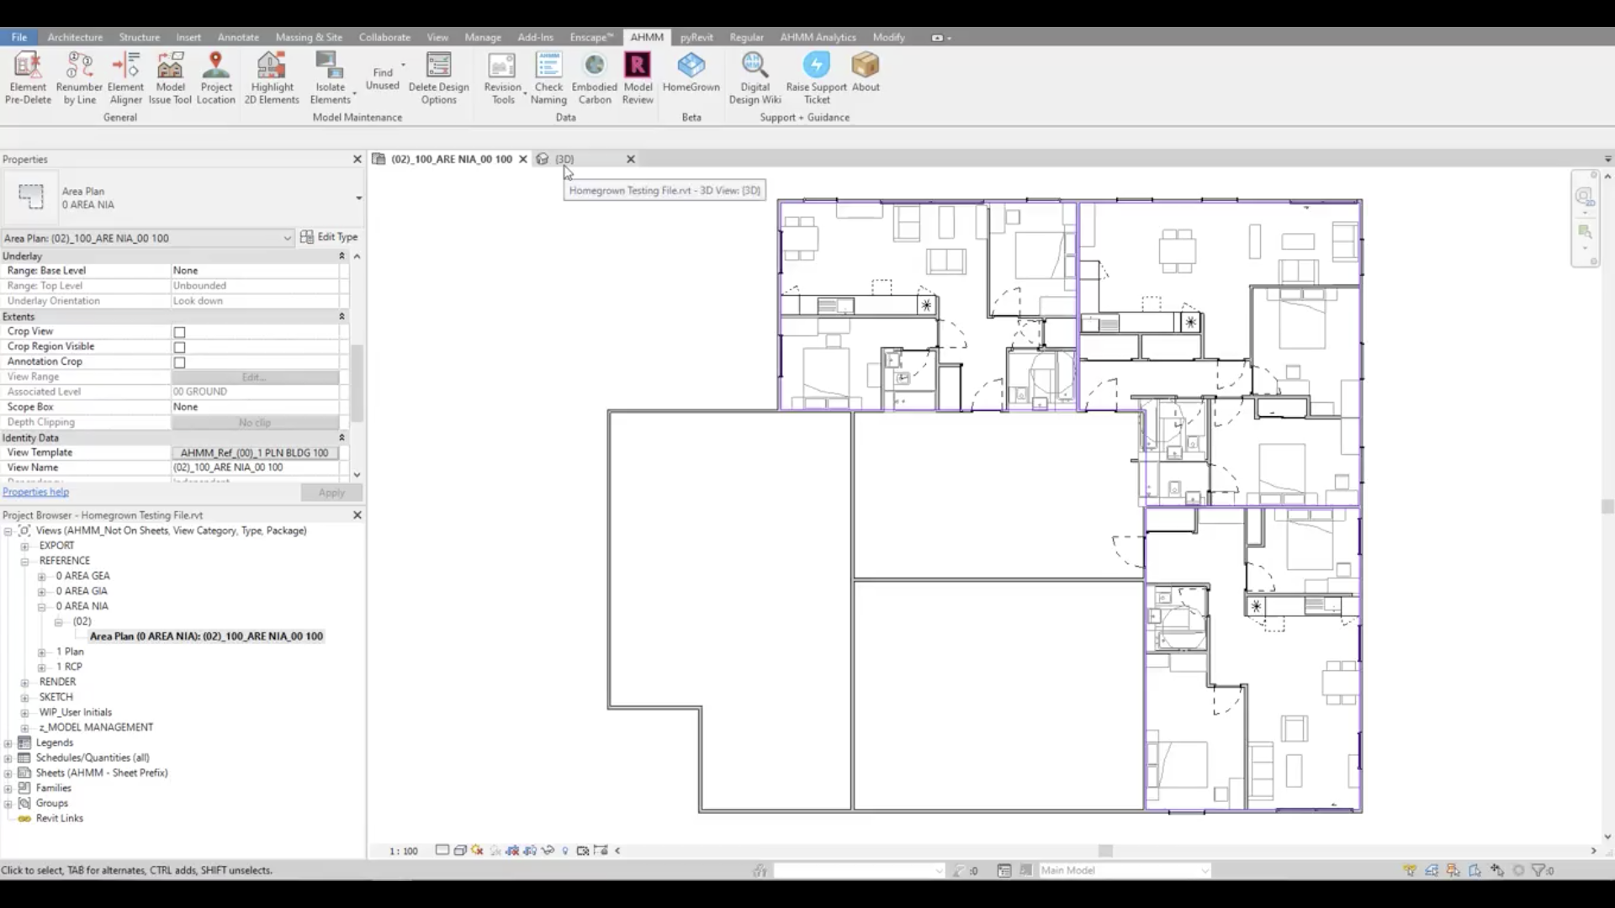This screenshot has height=908, width=1615.
Task: Toggle Crop Region Visible checkbox
Action: pos(179,347)
